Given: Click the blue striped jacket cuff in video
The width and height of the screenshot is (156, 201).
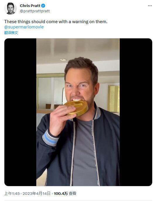Looking at the screenshot, I should tap(50, 138).
